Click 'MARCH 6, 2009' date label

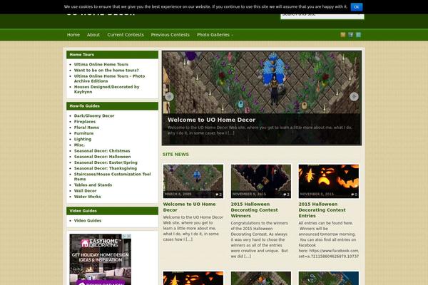178,195
